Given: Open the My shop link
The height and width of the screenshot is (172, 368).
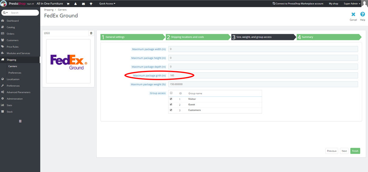Looking at the screenshot, I should (x=333, y=4).
